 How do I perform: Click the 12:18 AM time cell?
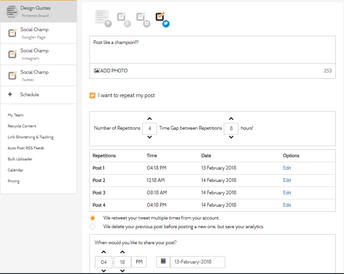155,180
